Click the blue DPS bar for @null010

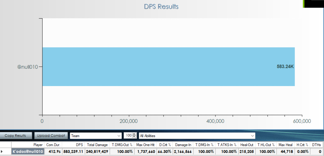[x=168, y=66]
